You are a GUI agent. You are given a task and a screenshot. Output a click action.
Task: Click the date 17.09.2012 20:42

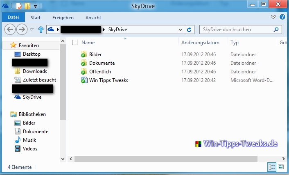coord(199,80)
